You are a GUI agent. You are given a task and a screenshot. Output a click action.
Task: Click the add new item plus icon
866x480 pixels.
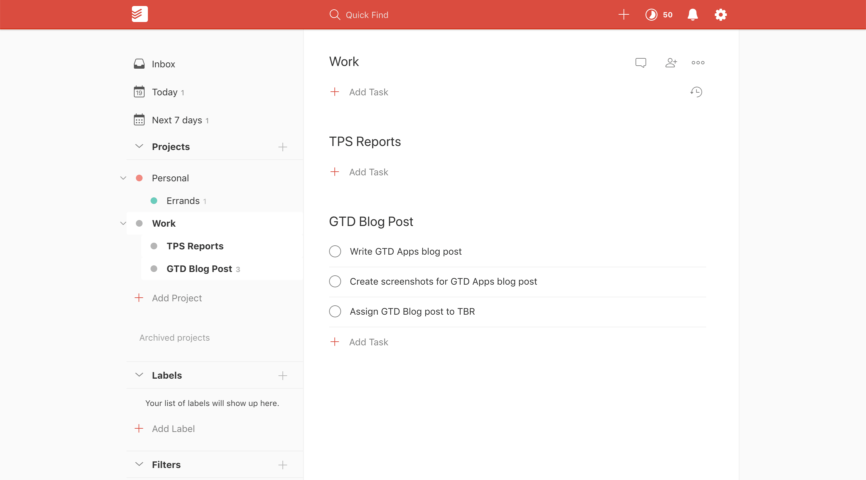[x=624, y=15]
